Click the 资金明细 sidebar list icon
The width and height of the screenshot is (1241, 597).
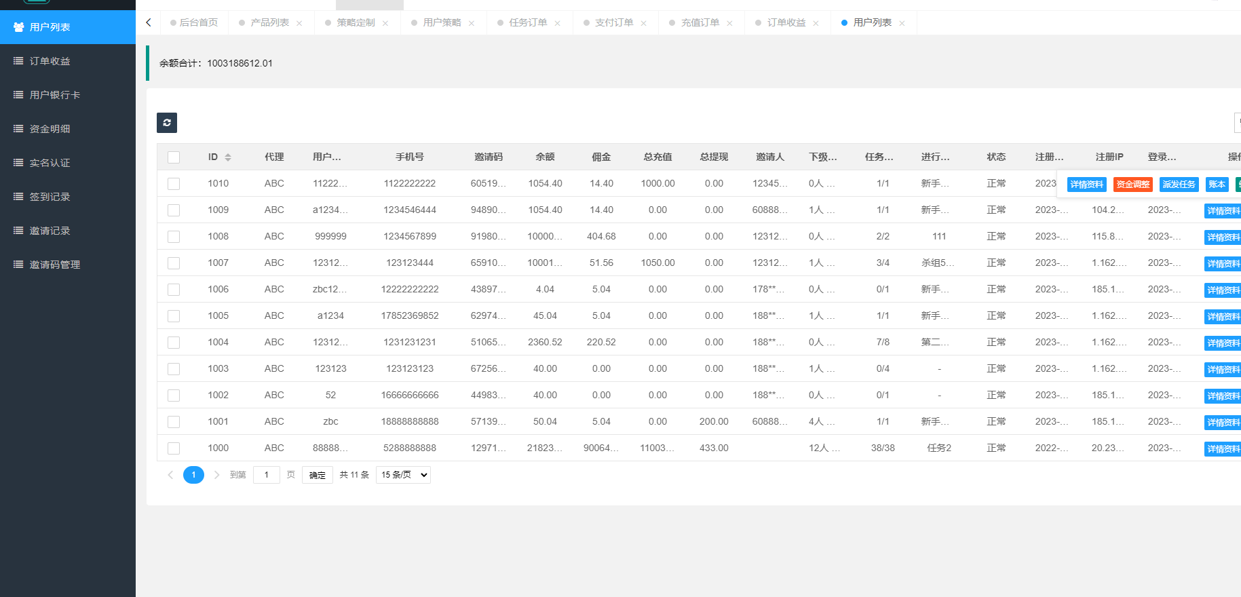click(18, 129)
